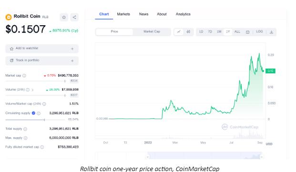The height and width of the screenshot is (172, 296).
Task: Switch to candlestick chart icon
Action: [188, 31]
